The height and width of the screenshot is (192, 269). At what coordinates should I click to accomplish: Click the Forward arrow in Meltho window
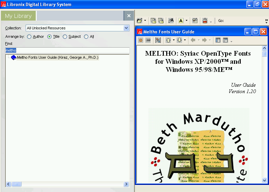click(204, 40)
